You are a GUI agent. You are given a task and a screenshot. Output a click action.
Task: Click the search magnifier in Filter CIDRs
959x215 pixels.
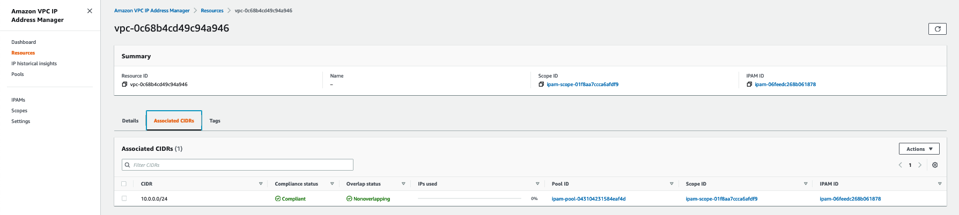tap(128, 165)
